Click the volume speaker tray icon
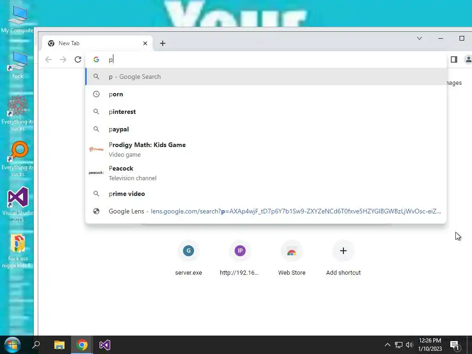Image resolution: width=472 pixels, height=354 pixels. (409, 345)
